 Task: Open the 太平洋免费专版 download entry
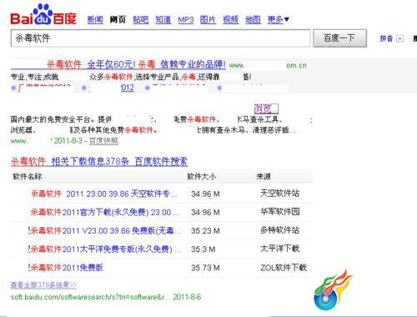tap(105, 249)
